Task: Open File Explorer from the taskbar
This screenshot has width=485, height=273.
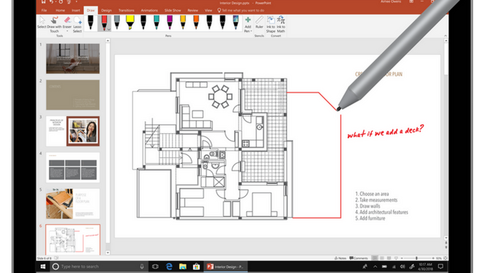Action: click(182, 267)
